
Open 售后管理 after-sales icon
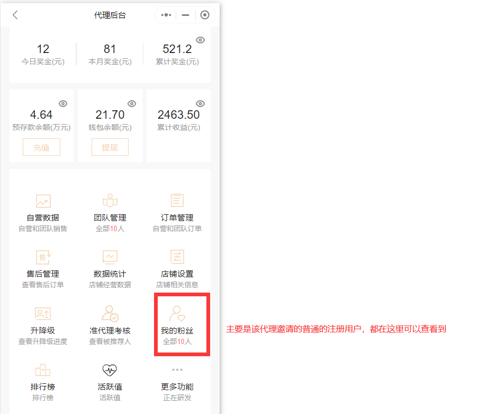tap(43, 258)
